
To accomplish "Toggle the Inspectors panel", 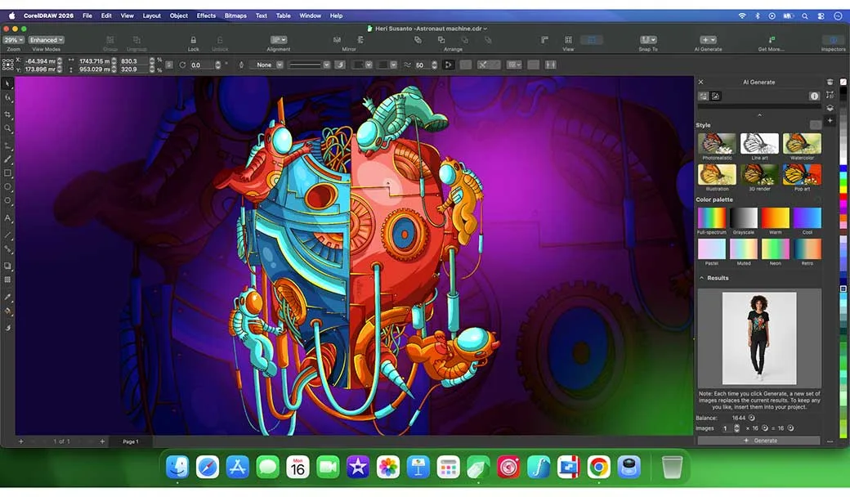I will (833, 39).
